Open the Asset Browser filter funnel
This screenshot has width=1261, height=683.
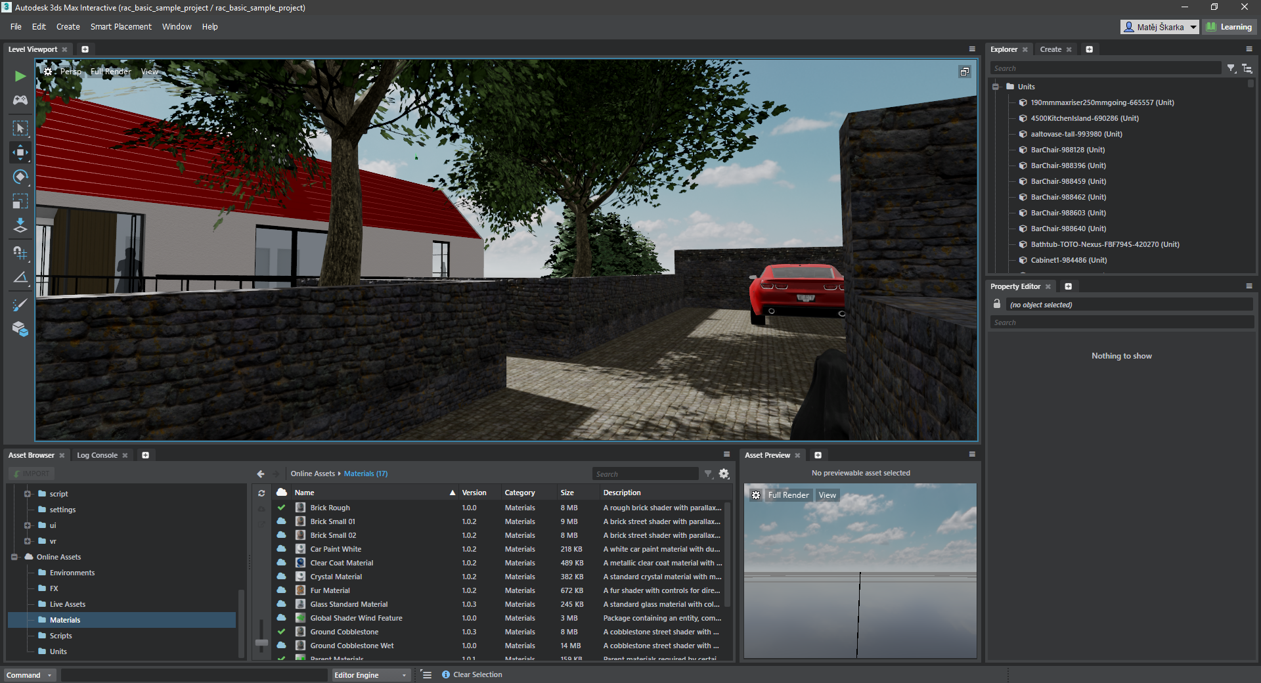(x=708, y=474)
